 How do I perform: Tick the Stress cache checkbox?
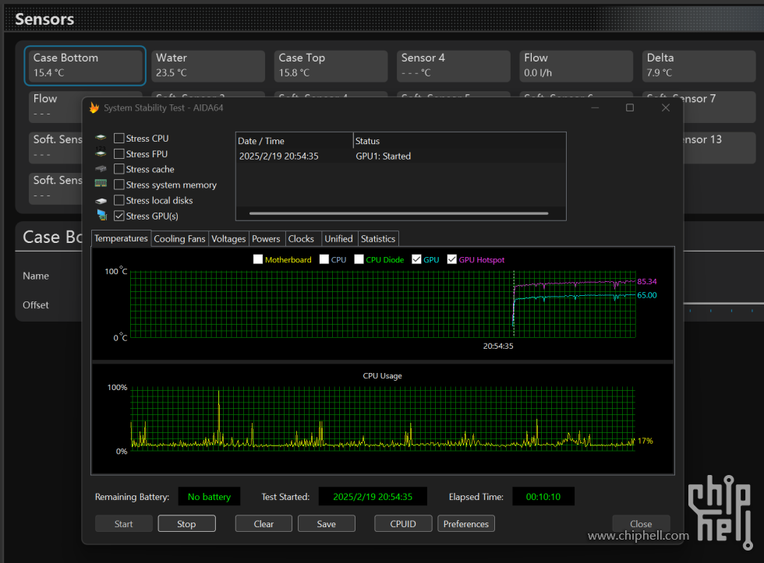click(x=118, y=169)
